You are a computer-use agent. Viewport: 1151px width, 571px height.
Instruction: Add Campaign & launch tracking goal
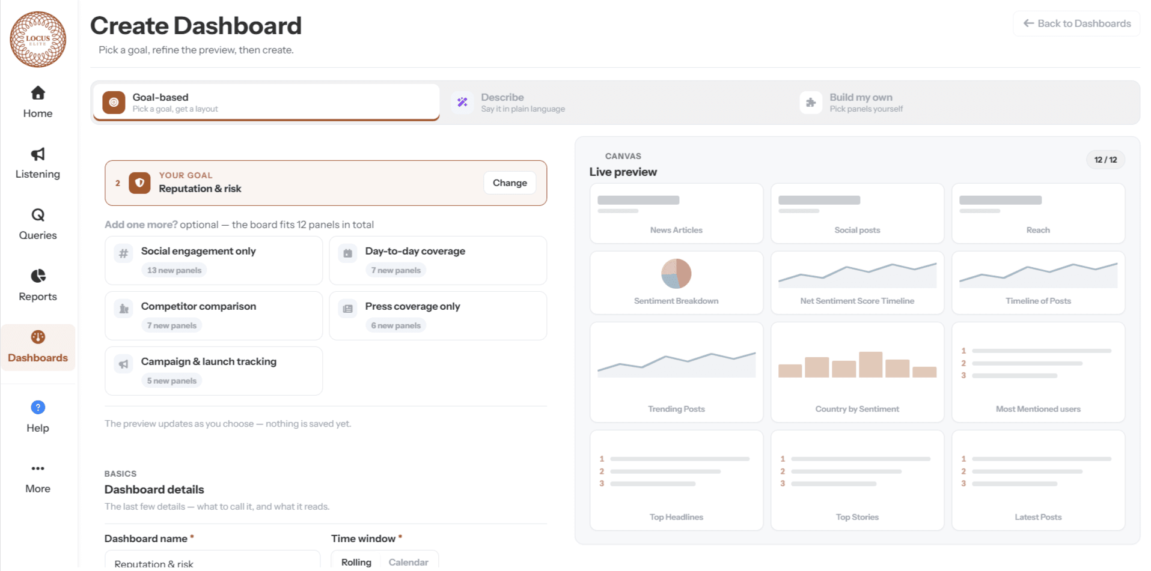(x=213, y=371)
